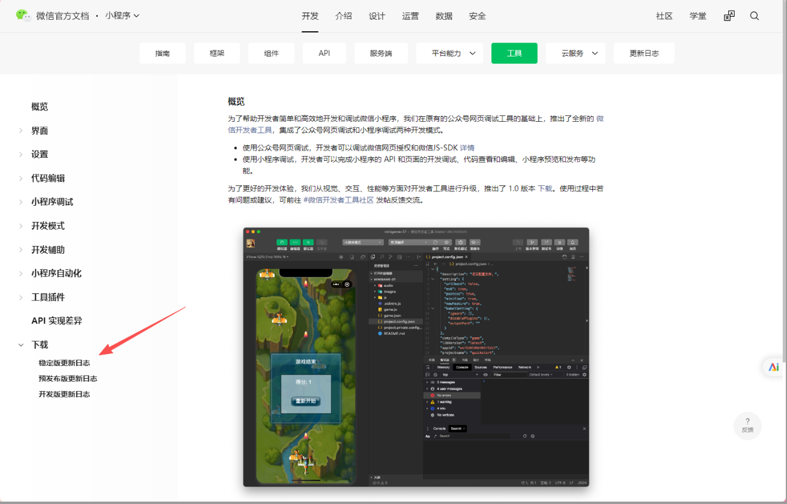787x504 pixels.
Task: Open the 社区 link in header
Action: coord(664,16)
